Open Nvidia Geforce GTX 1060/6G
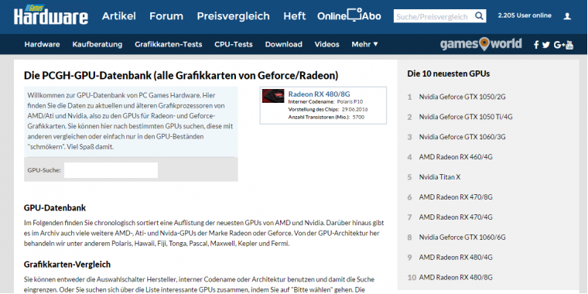 click(463, 237)
